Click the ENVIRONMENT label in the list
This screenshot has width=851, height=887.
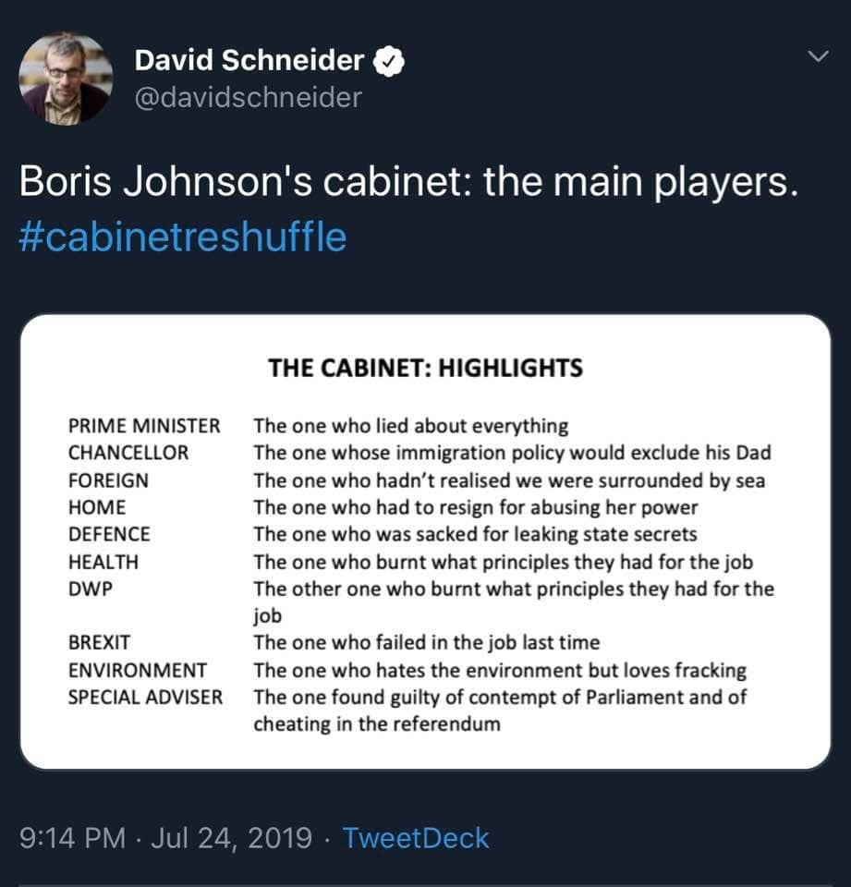(138, 670)
